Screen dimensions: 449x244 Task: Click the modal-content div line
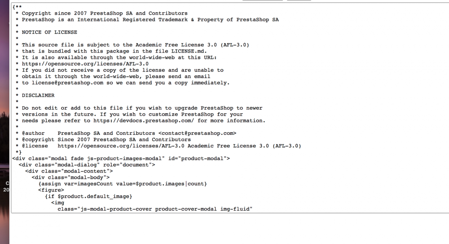click(69, 171)
